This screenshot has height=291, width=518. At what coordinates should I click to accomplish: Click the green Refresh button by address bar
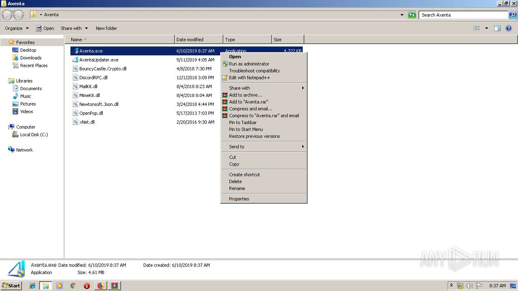pos(412,15)
